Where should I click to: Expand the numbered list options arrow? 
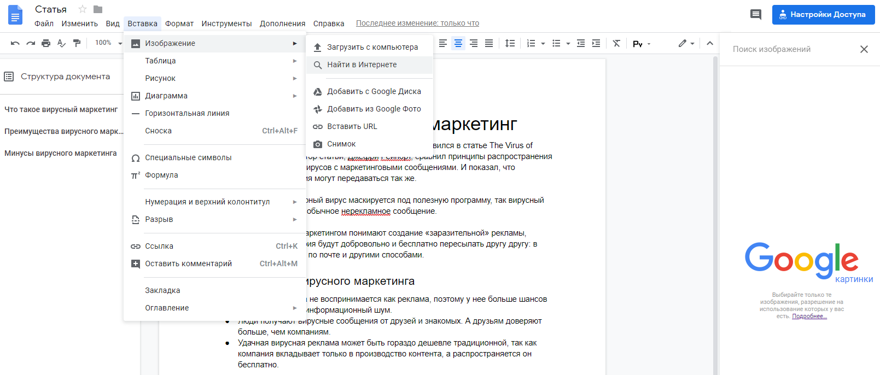pos(543,44)
